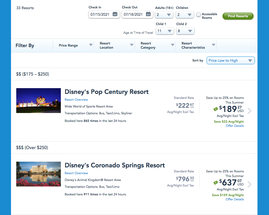The width and height of the screenshot is (269, 215).
Task: Click the Find Resorts button
Action: tap(238, 16)
